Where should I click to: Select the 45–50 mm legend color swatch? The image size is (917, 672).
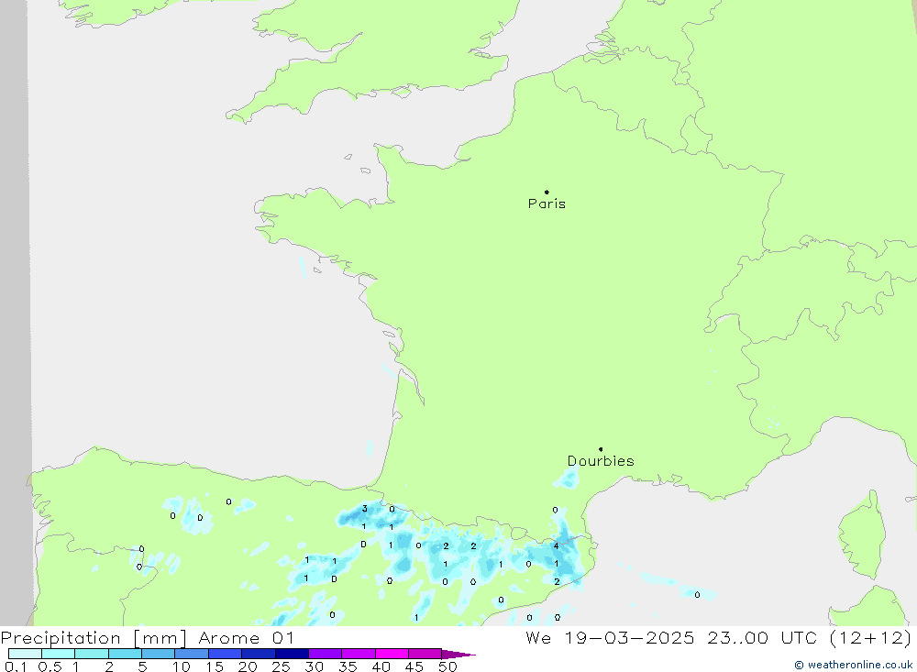[425, 654]
